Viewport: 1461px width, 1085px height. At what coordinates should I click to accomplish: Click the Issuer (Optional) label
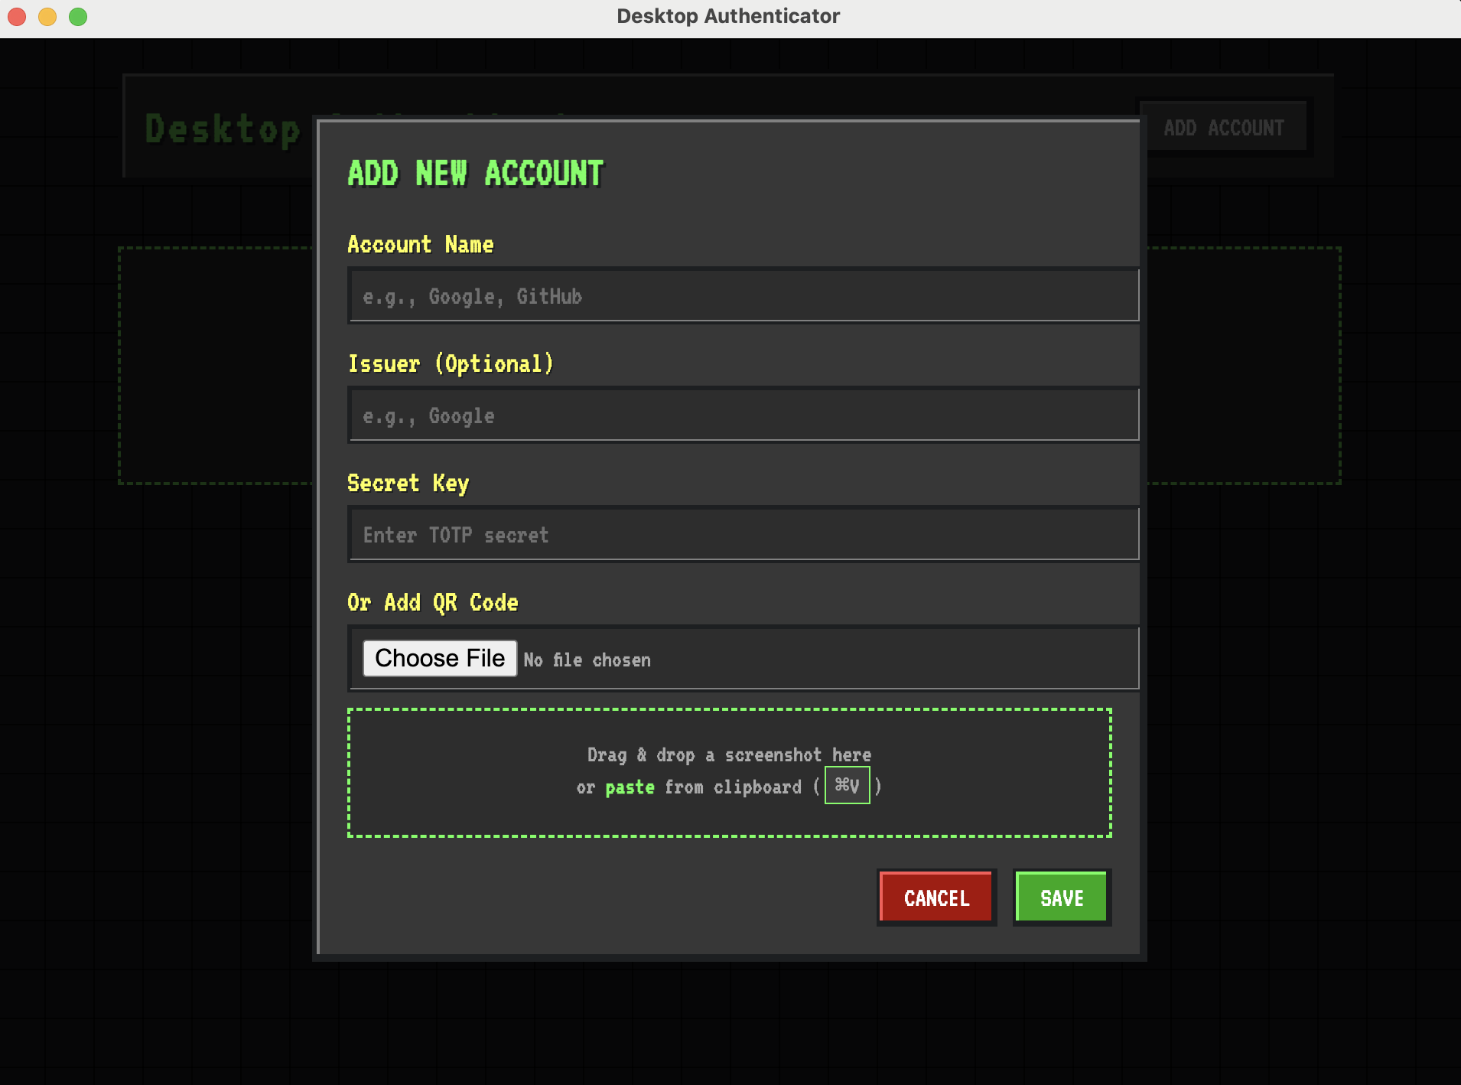(x=451, y=363)
